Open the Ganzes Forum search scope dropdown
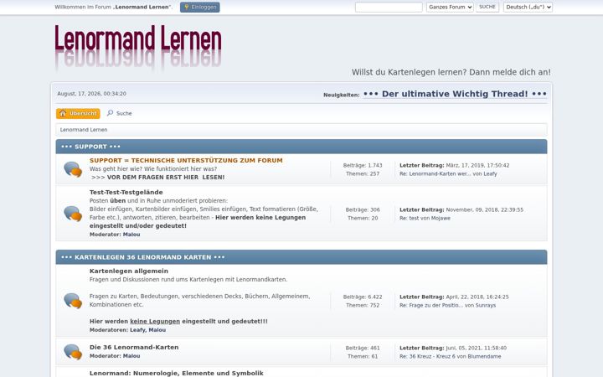Screen dimensions: 603x377 tap(450, 7)
